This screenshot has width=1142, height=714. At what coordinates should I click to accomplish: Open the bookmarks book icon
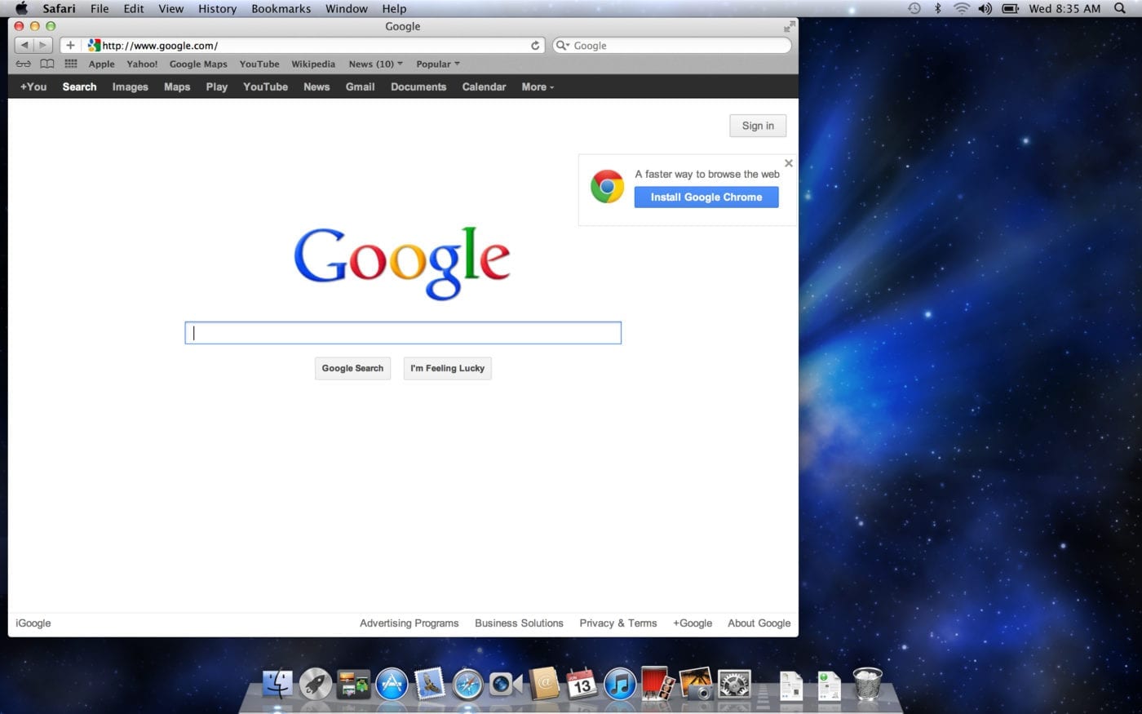47,64
